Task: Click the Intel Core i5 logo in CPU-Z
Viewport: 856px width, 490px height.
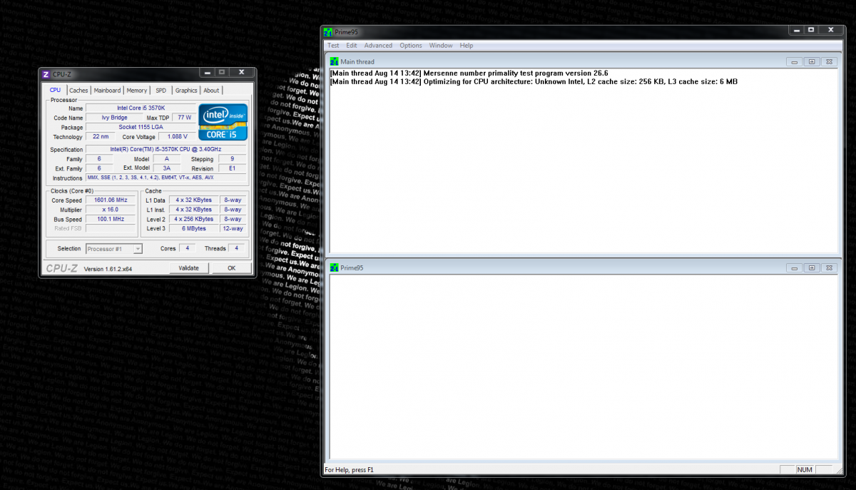Action: (x=223, y=122)
